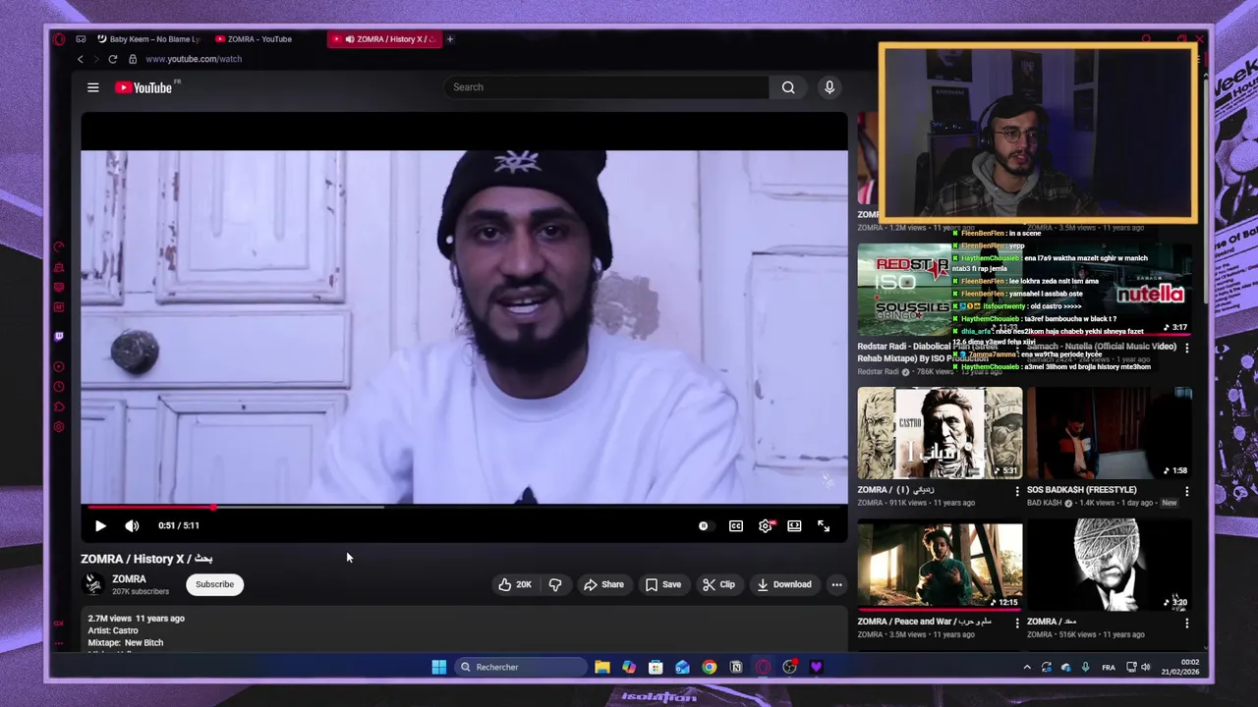Open sidebar player icon in Opera

[59, 366]
